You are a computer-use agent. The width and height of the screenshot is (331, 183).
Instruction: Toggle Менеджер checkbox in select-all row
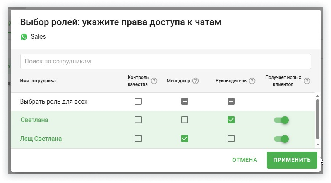point(185,102)
